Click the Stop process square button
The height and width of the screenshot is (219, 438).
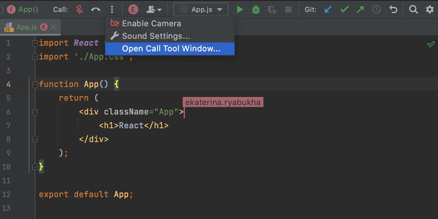coord(288,10)
